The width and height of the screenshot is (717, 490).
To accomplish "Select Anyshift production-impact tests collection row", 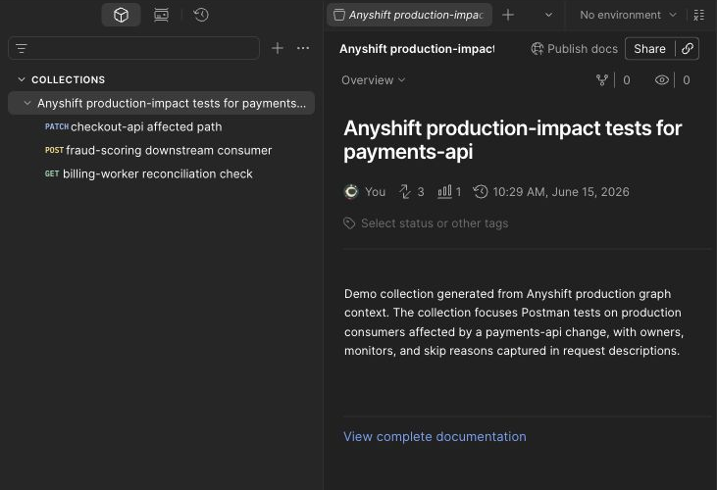I will point(162,103).
